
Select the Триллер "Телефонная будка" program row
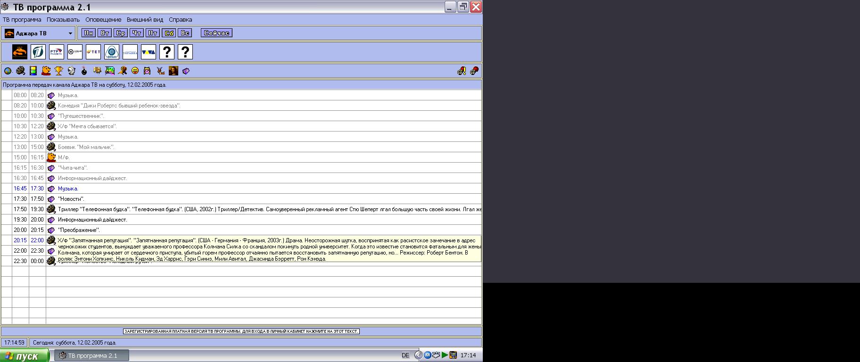click(236, 209)
